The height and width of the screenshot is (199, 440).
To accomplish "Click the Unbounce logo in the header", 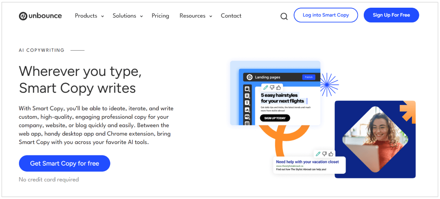I will 40,16.
